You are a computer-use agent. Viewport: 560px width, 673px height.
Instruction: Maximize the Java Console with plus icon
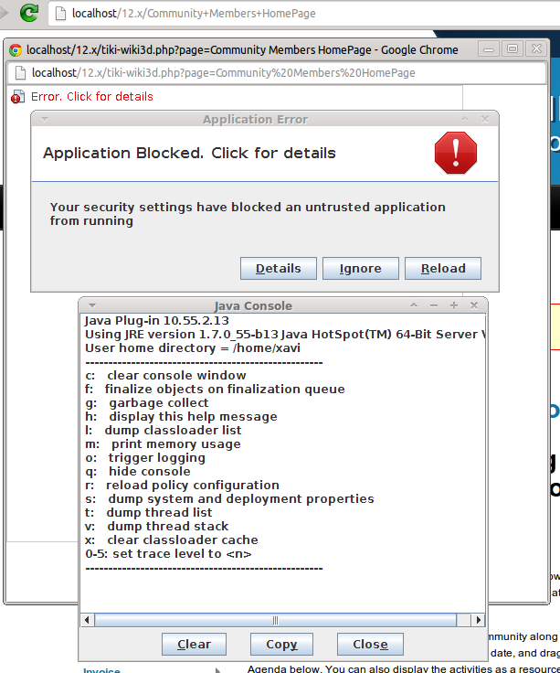pos(454,305)
